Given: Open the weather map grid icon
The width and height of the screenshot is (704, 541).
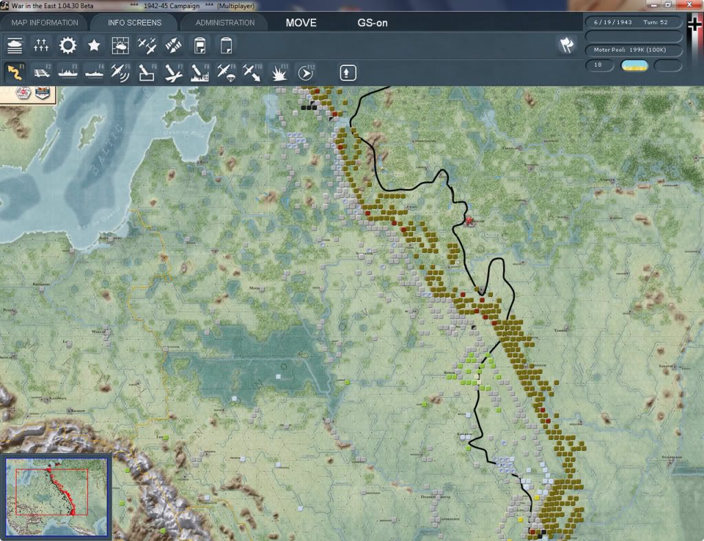Looking at the screenshot, I should tap(120, 45).
